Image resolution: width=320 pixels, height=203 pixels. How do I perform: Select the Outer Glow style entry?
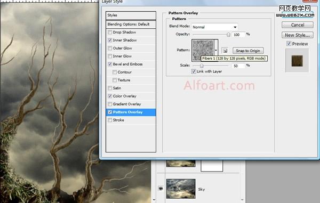122,48
